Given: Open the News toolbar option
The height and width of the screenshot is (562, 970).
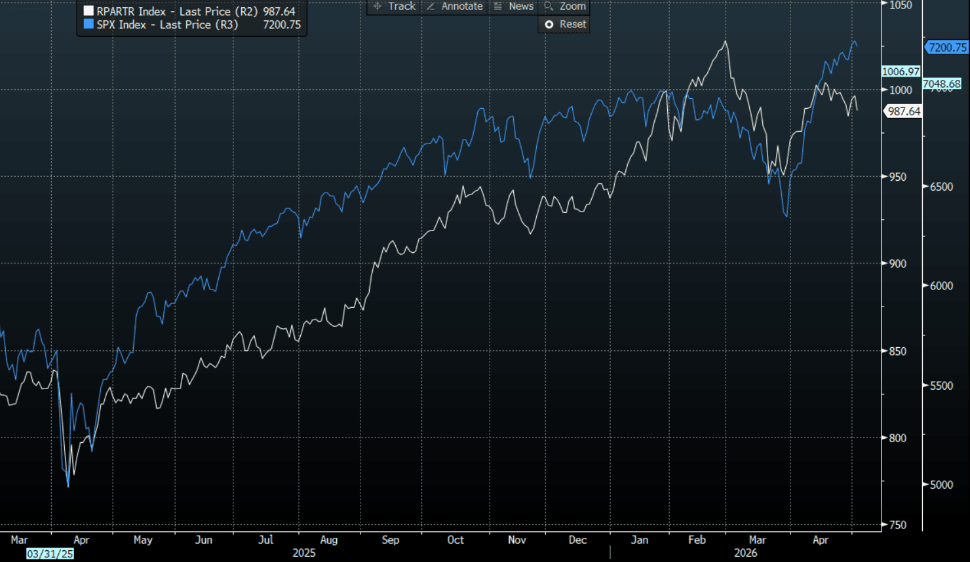Looking at the screenshot, I should pyautogui.click(x=513, y=7).
